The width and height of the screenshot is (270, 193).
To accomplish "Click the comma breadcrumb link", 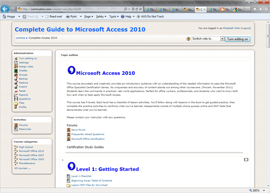I will tap(20, 38).
